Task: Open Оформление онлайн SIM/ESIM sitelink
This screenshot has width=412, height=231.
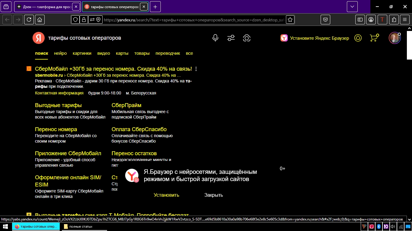Action: pos(68,181)
